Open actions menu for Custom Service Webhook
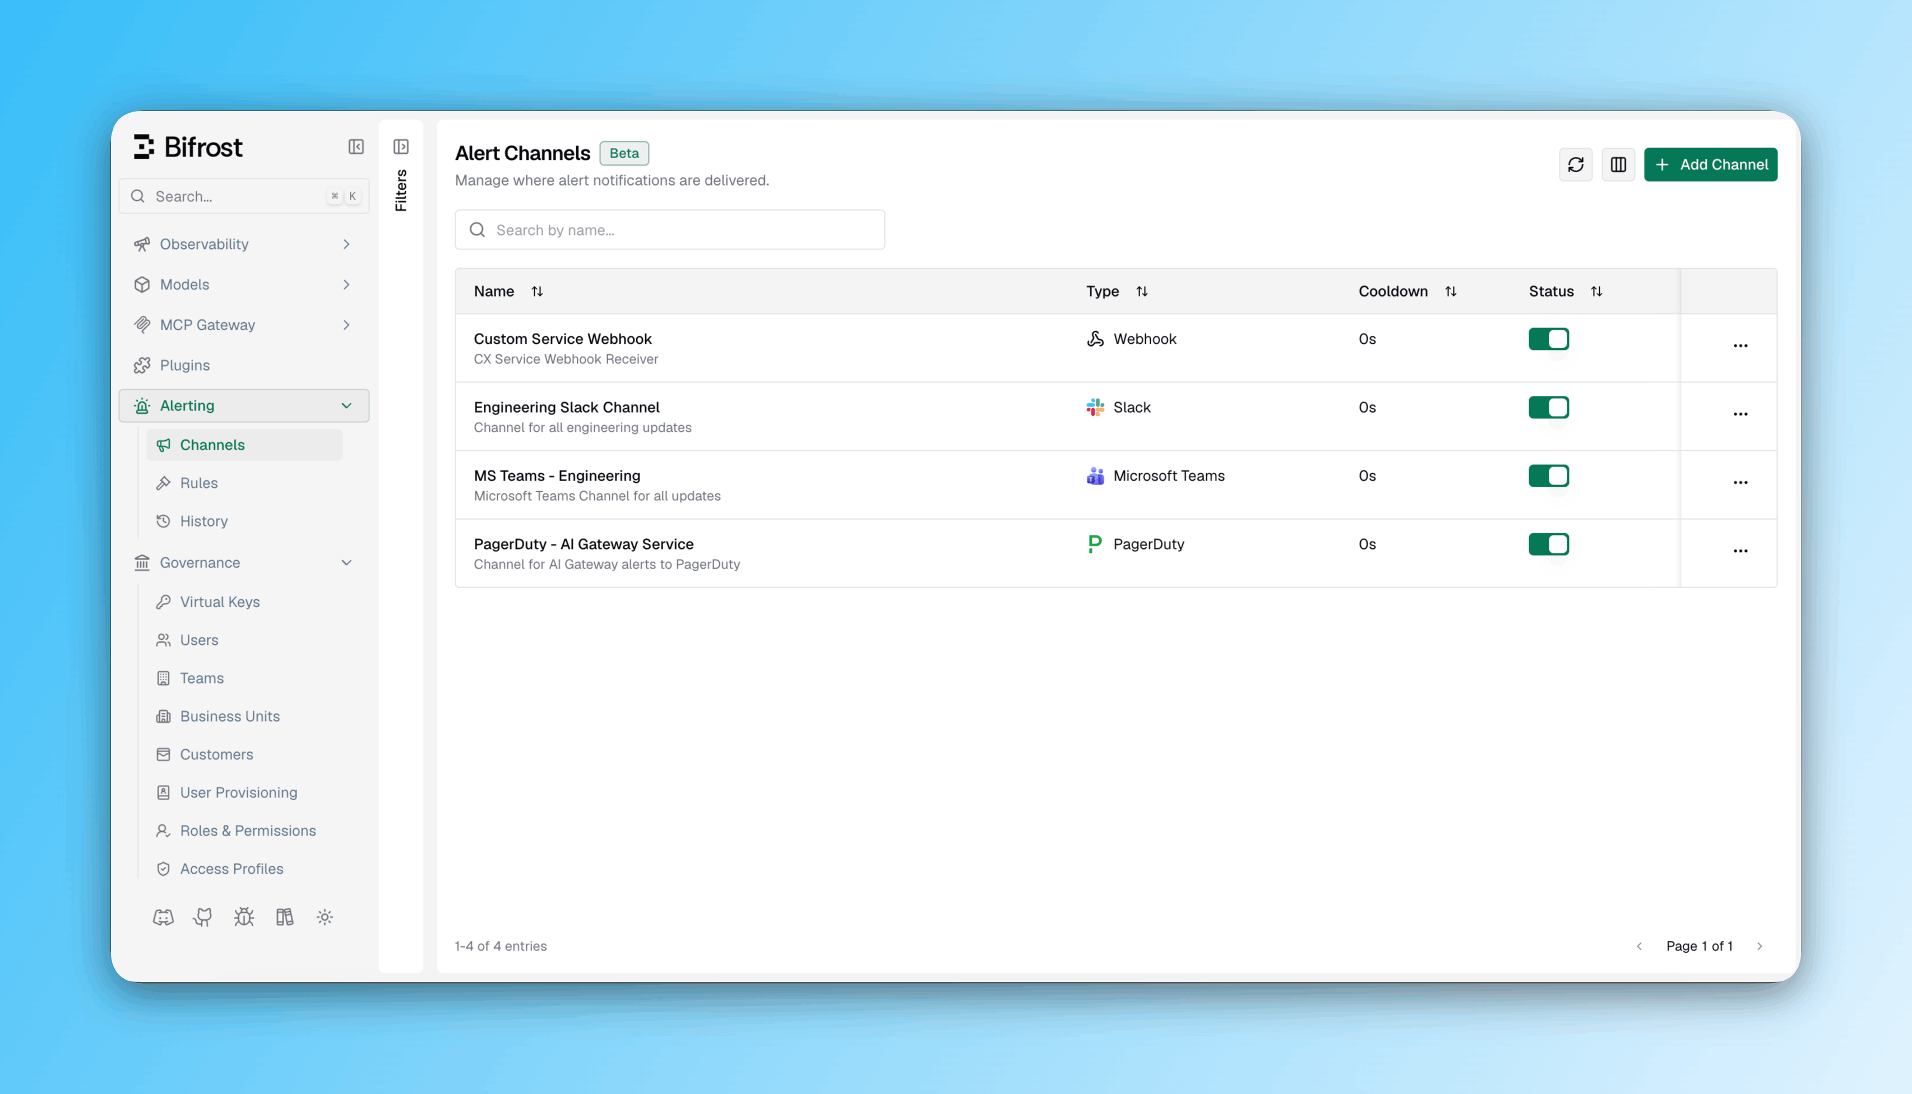This screenshot has width=1912, height=1094. point(1740,345)
